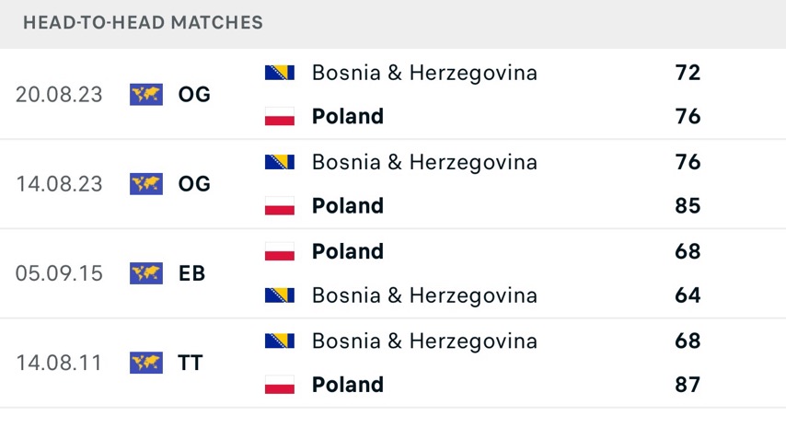Select the OG label of the 20.08.23 match
786x439 pixels.
tap(194, 94)
